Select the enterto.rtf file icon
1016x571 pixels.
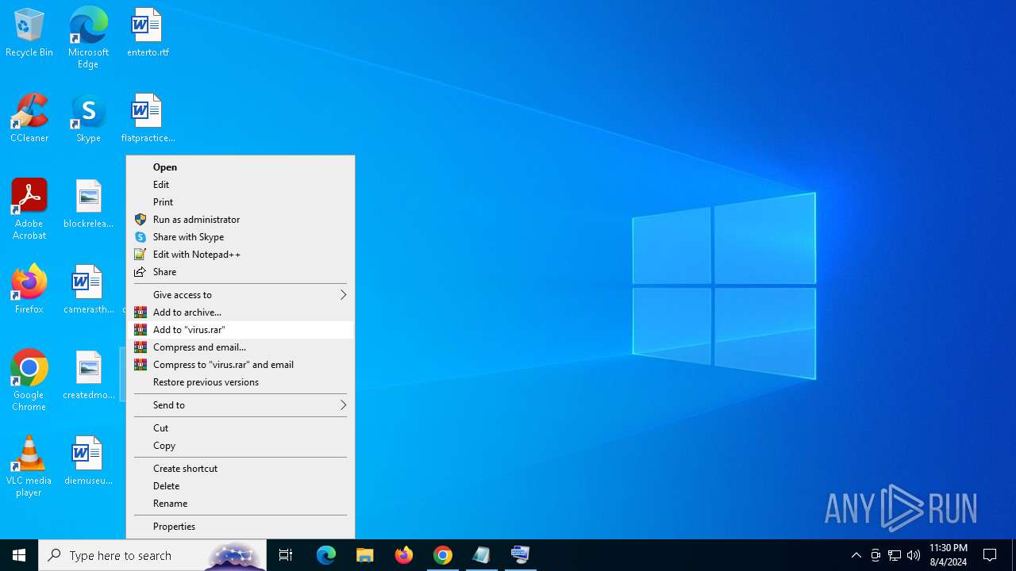[148, 33]
